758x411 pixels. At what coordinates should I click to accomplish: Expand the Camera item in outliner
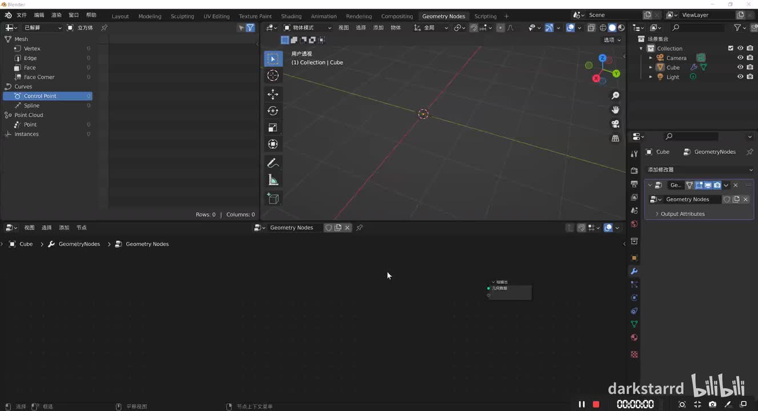(x=651, y=58)
